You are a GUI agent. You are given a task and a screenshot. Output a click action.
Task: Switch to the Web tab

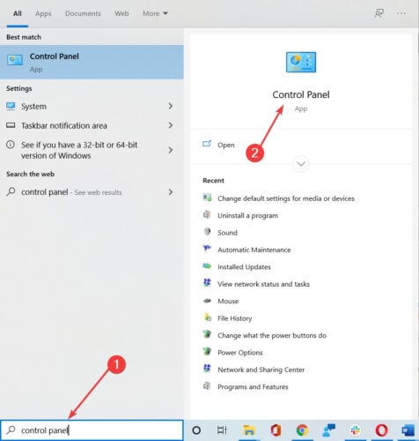coord(121,13)
